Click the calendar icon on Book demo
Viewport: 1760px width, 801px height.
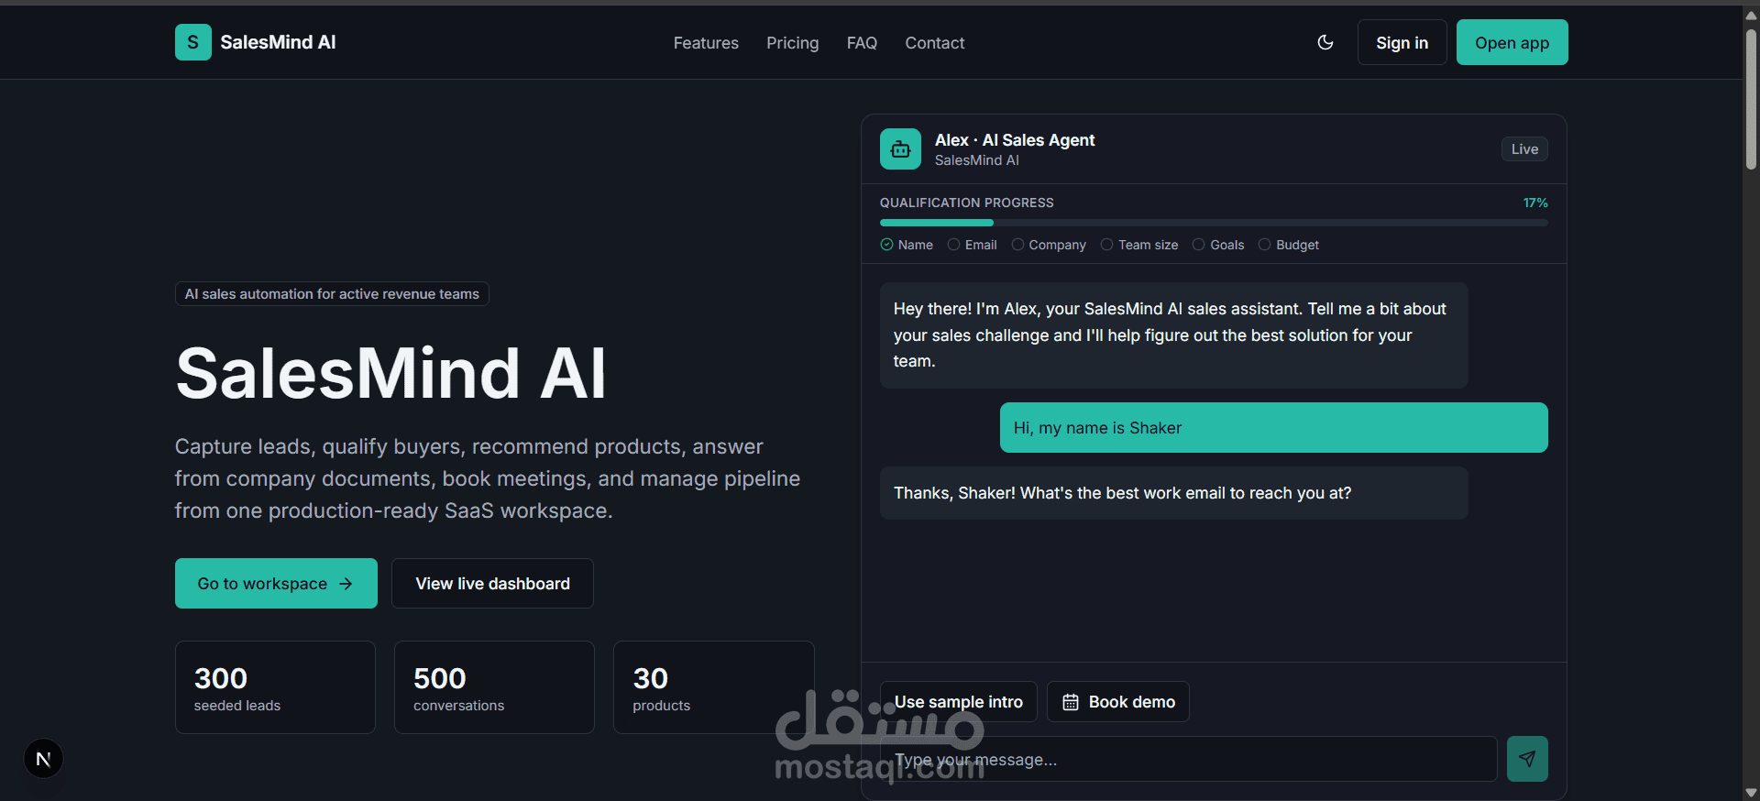click(1071, 702)
